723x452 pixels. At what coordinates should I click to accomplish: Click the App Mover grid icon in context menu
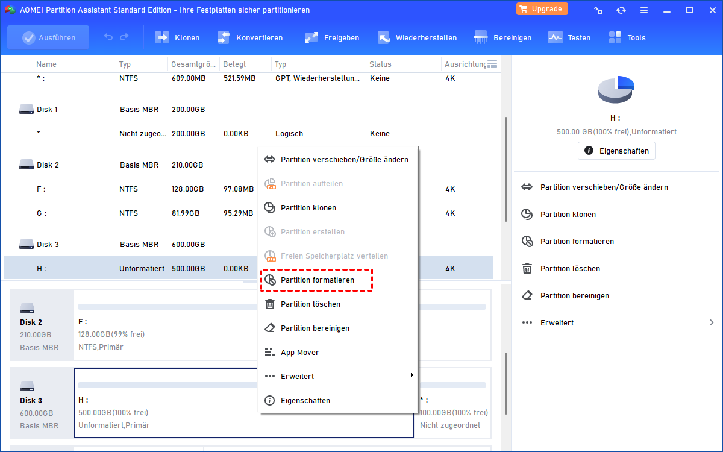[270, 353]
